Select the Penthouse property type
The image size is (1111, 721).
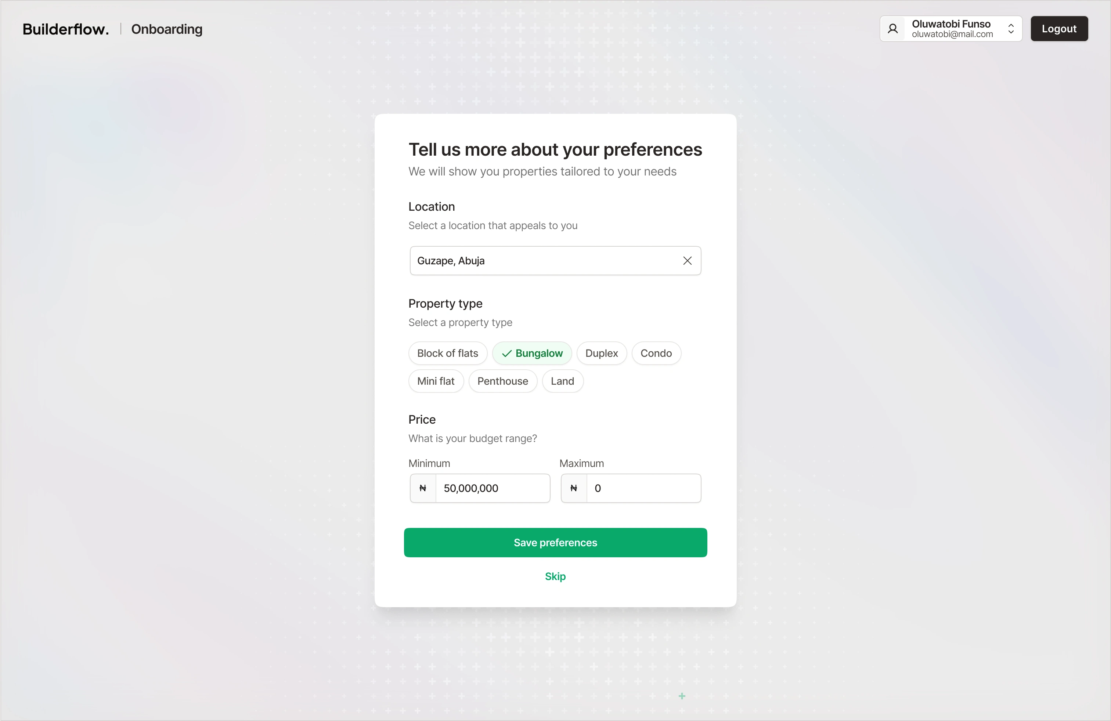click(502, 381)
